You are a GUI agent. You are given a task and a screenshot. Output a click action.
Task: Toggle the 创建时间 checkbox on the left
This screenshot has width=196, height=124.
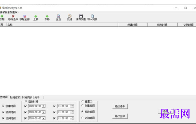pos(3,106)
